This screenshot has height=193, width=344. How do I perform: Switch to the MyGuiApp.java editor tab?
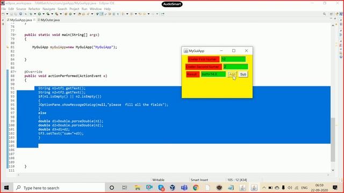pyautogui.click(x=21, y=20)
